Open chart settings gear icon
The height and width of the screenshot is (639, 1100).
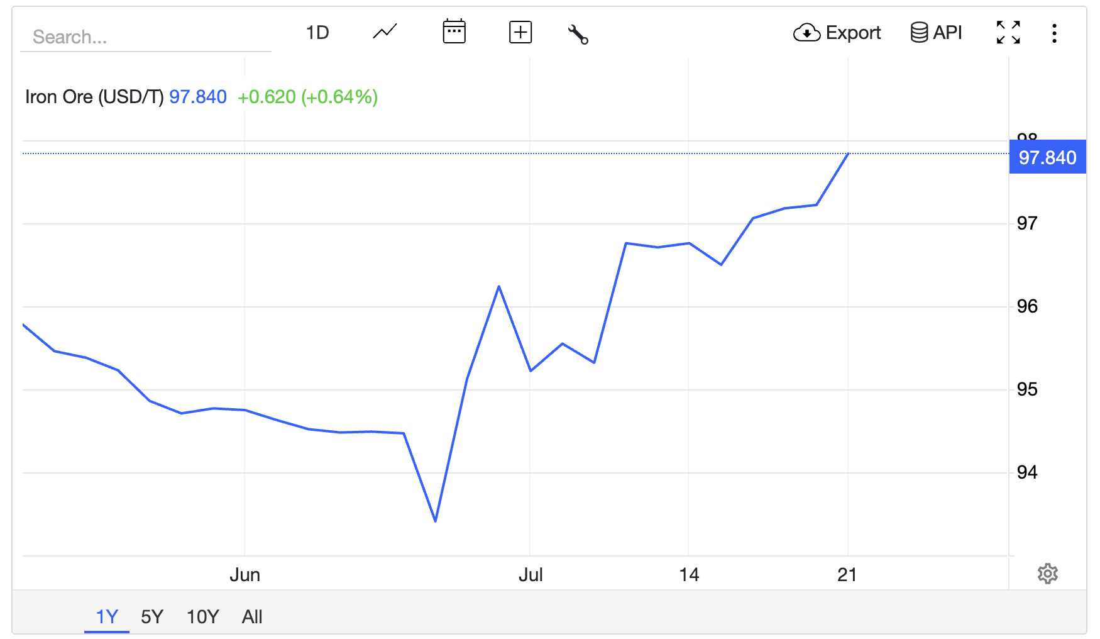1048,574
